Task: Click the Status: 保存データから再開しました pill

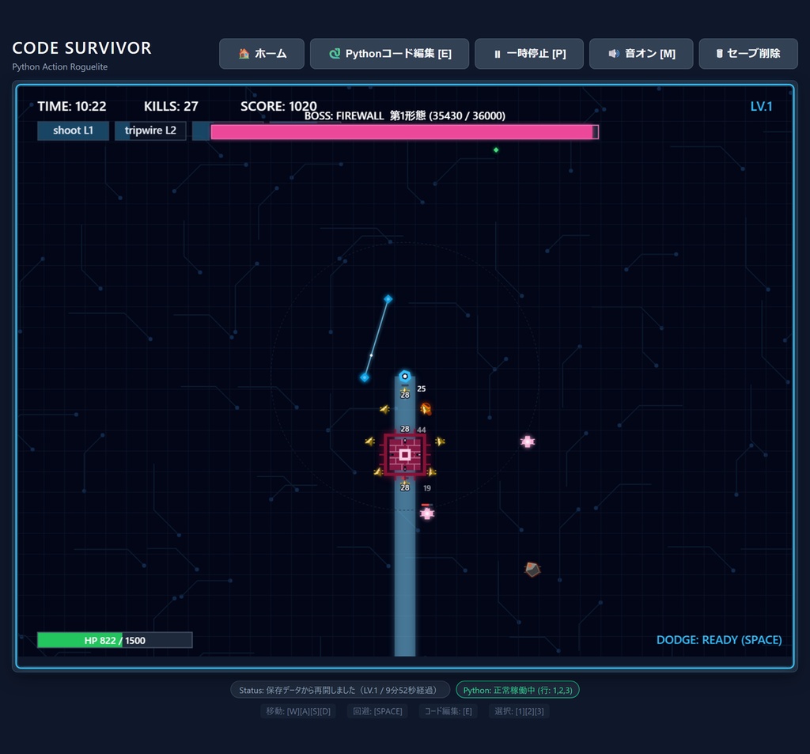Action: coord(340,690)
